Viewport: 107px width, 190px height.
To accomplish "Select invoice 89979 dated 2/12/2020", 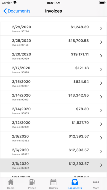I will click(53, 124).
